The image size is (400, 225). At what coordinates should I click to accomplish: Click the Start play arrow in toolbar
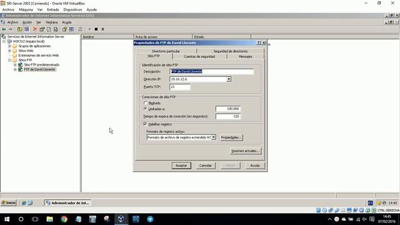click(89, 29)
